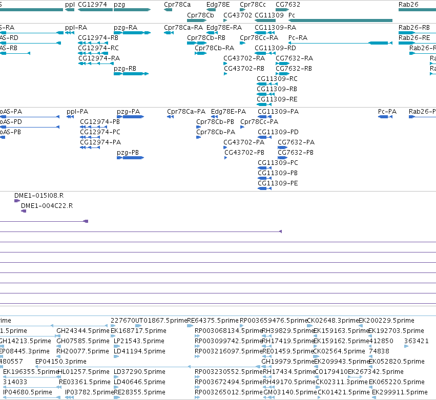The width and height of the screenshot is (436, 400).
Task: Click transcript CG12974-RC
Action: pos(93,53)
